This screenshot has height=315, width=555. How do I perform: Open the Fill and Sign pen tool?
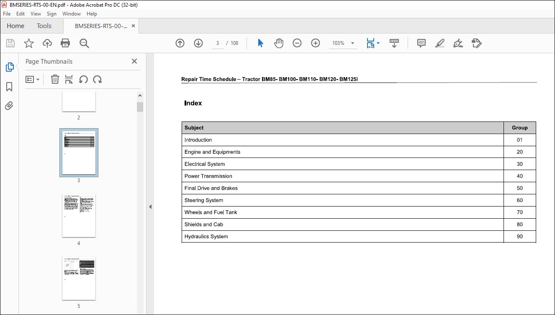click(458, 43)
